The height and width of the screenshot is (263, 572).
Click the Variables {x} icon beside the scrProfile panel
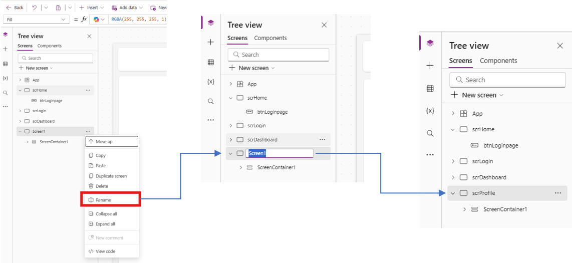[430, 111]
